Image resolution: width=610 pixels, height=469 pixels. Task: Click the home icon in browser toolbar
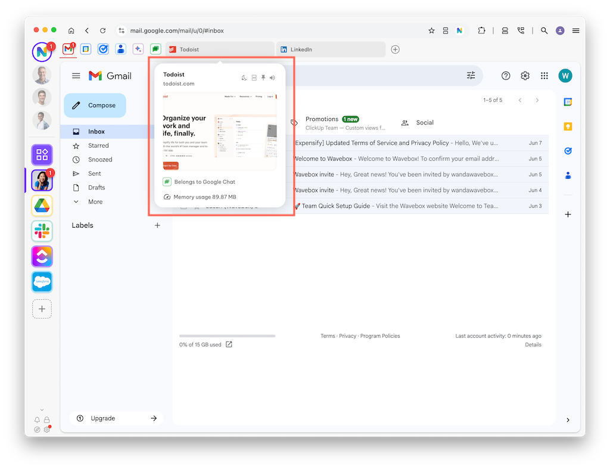71,30
